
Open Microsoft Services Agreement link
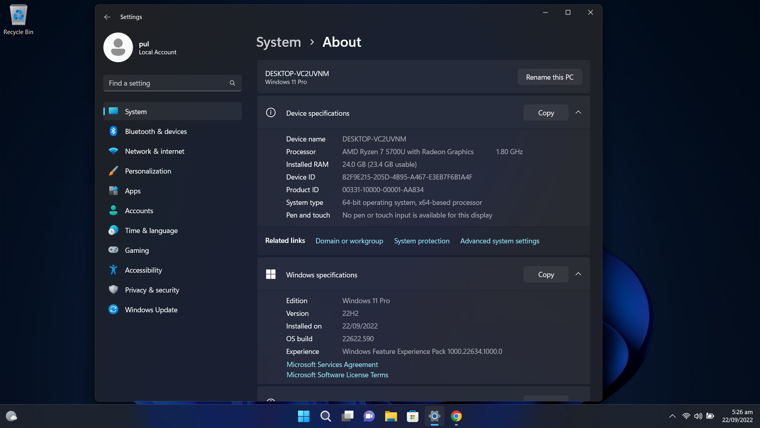(332, 365)
